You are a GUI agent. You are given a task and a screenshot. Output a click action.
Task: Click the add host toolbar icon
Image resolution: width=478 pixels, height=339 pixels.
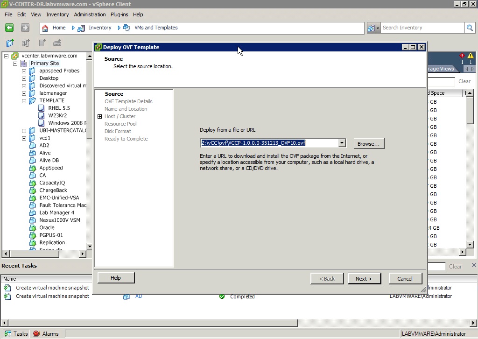click(x=57, y=42)
